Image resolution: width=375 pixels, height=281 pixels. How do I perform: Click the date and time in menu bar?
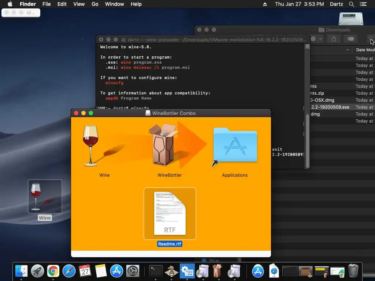click(x=300, y=4)
